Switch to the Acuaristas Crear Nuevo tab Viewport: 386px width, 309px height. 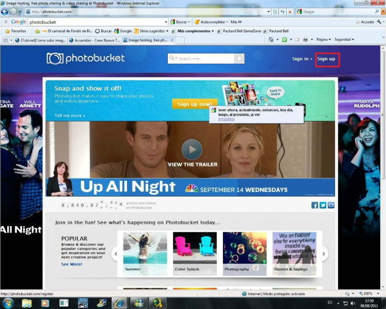pyautogui.click(x=95, y=40)
